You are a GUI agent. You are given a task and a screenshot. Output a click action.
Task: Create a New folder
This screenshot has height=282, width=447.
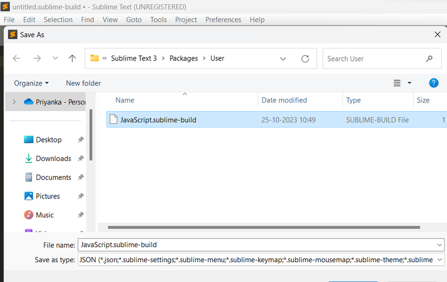pyautogui.click(x=84, y=83)
